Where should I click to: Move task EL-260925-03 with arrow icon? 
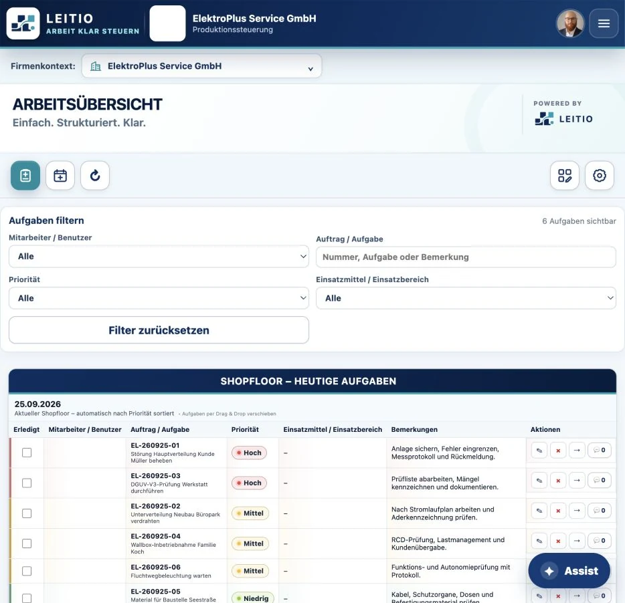pos(577,481)
